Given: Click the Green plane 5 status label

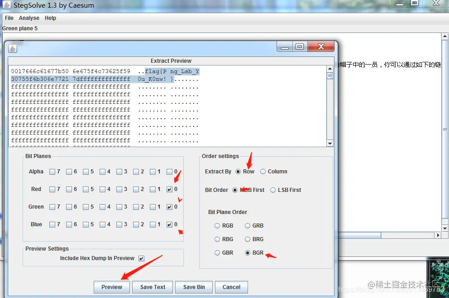Looking at the screenshot, I should [x=20, y=28].
